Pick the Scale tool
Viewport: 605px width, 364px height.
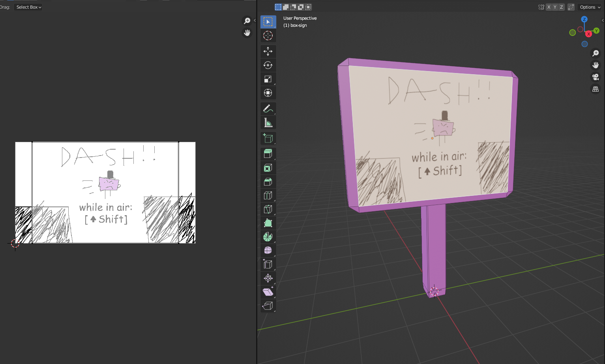(268, 79)
